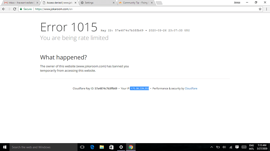The image size is (270, 151).
Task: Close the Access denied tab
Action: (x=75, y=3)
